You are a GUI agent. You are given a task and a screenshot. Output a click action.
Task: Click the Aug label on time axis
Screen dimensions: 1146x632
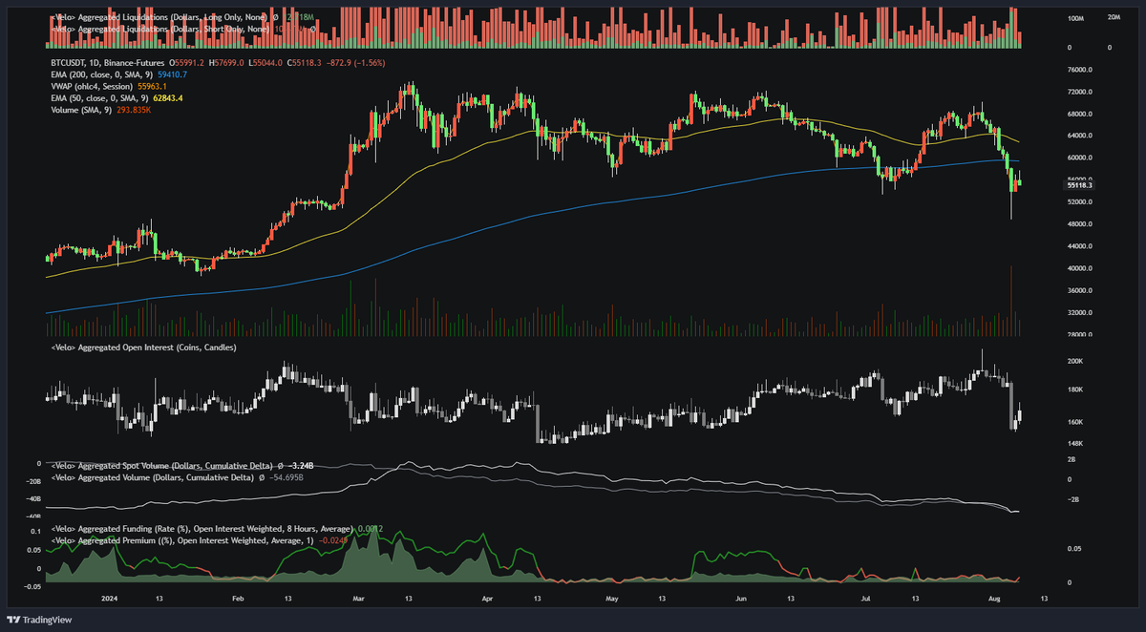click(x=994, y=600)
